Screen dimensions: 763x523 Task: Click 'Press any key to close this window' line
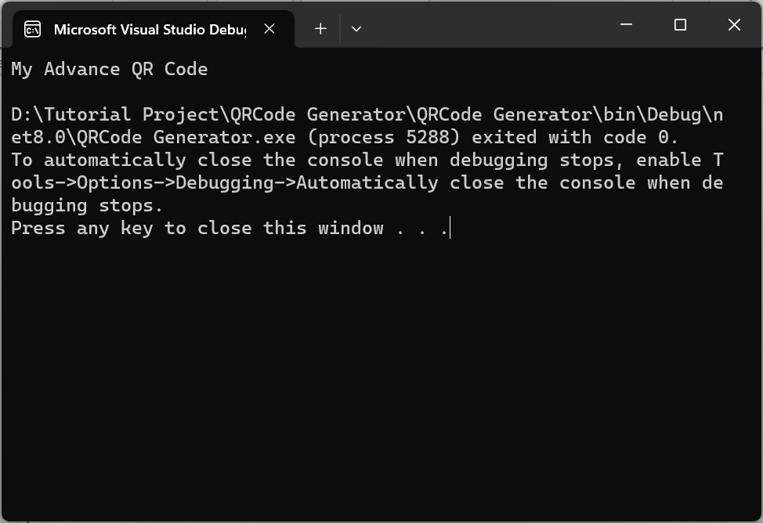[197, 228]
